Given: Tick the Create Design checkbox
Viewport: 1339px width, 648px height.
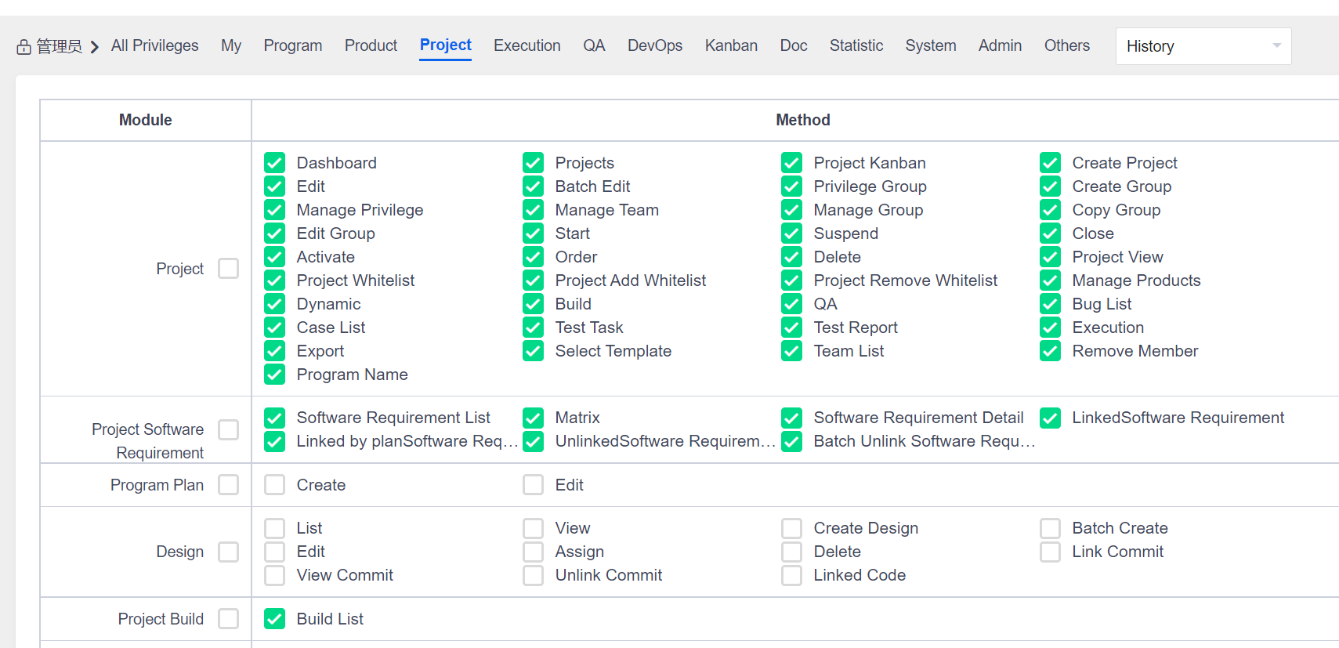Looking at the screenshot, I should pyautogui.click(x=791, y=528).
